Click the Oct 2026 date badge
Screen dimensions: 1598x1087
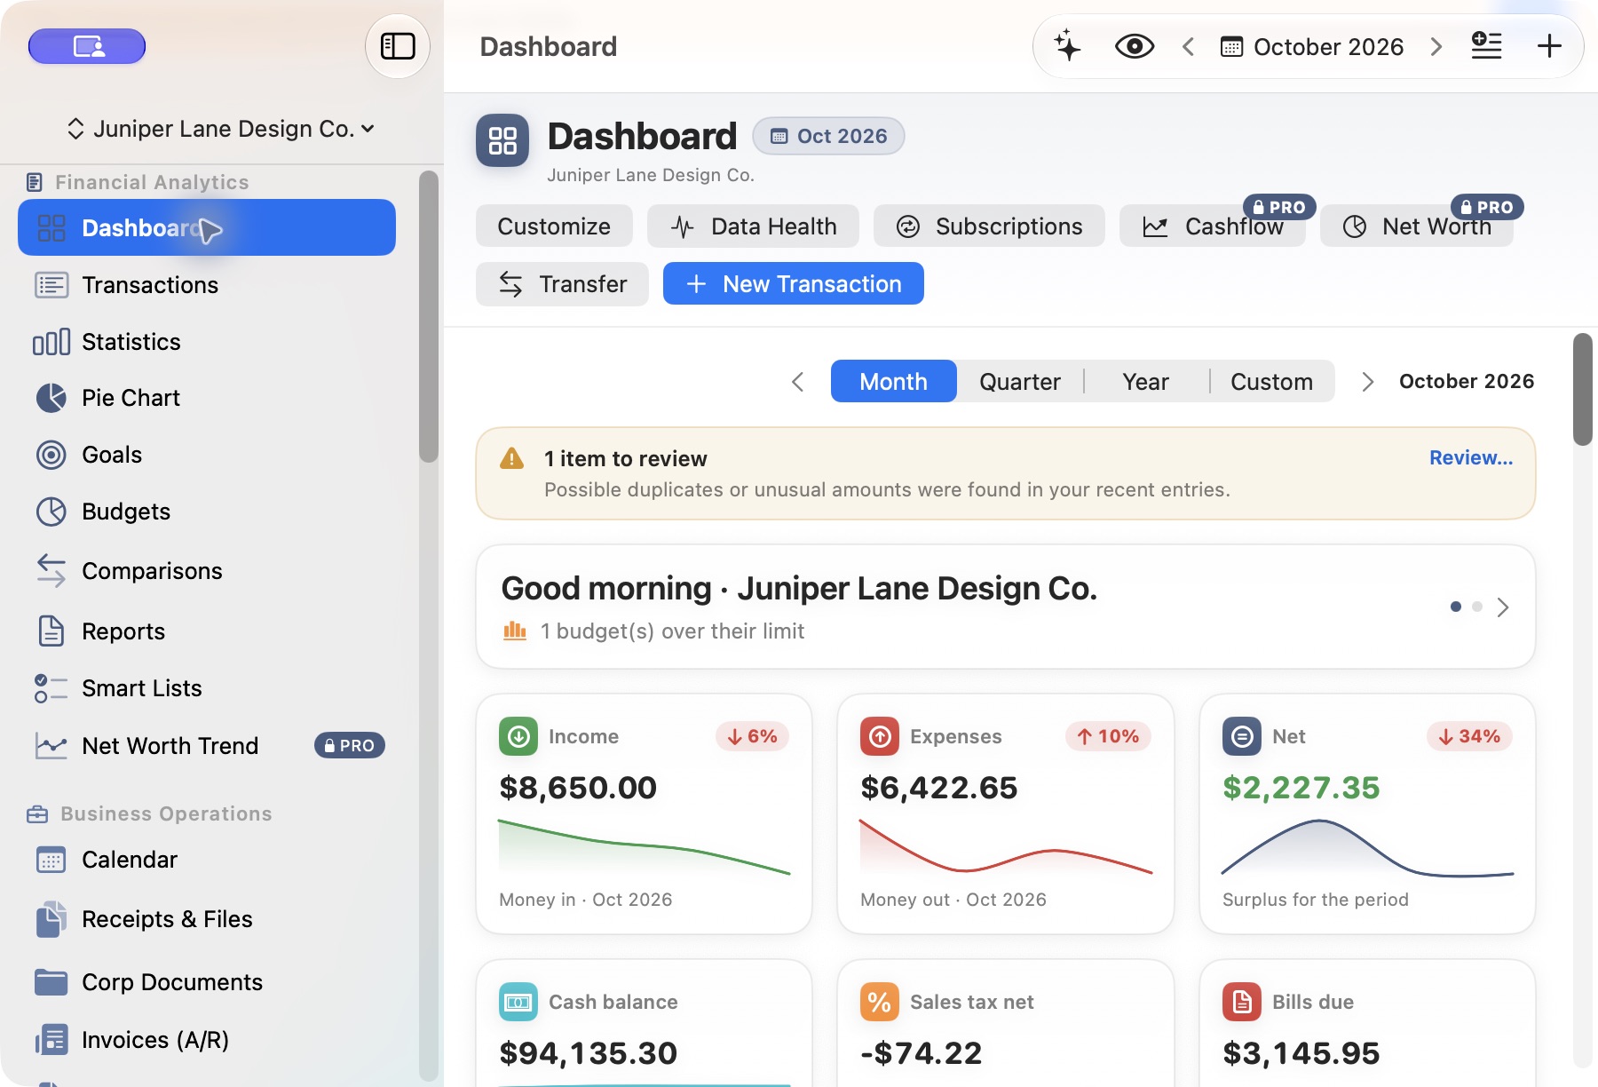coord(828,136)
